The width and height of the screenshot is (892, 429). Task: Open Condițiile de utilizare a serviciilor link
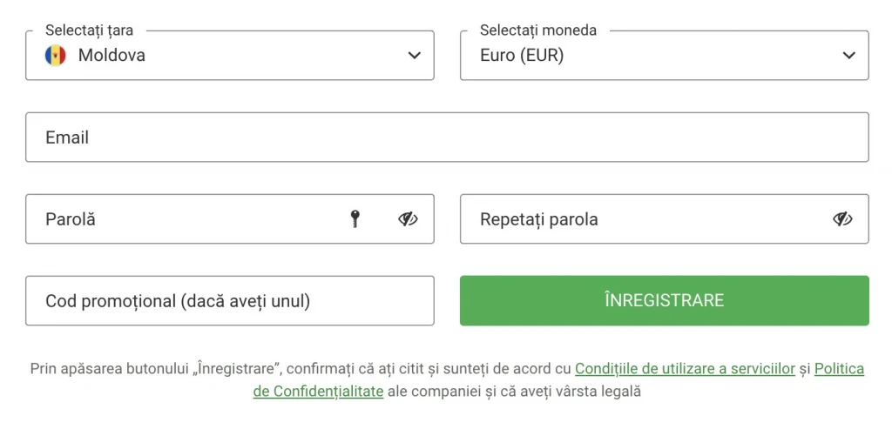[685, 369]
